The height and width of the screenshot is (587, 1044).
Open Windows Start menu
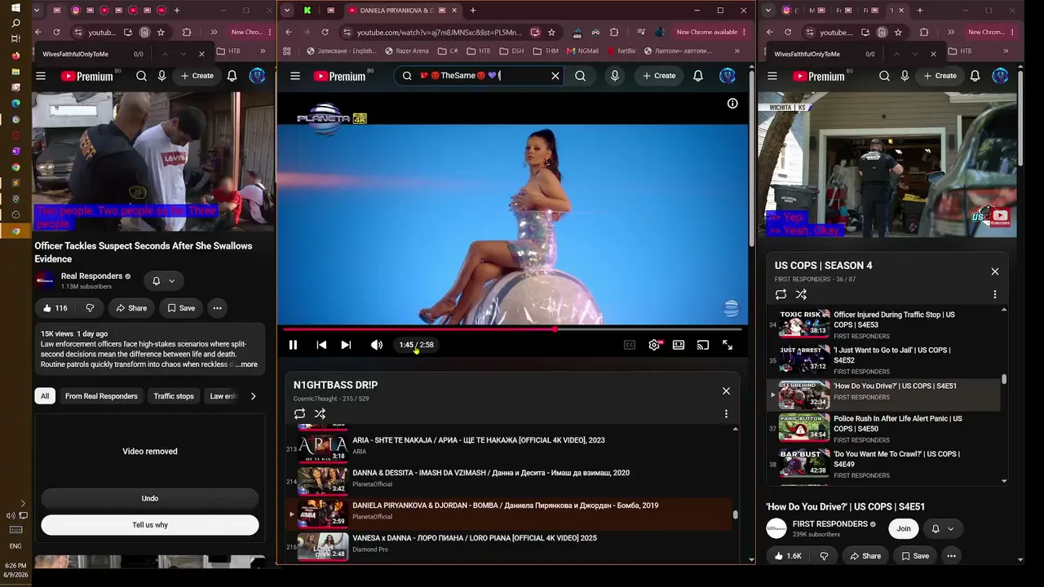(15, 8)
